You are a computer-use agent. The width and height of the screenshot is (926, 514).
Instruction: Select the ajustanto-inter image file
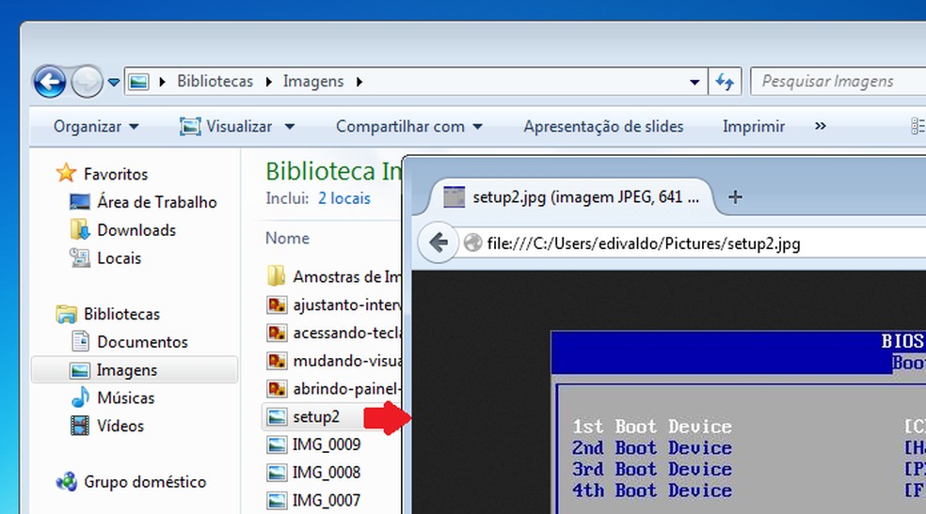coord(346,304)
